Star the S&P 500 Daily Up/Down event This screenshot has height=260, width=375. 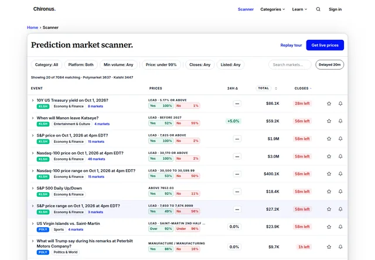coord(329,191)
